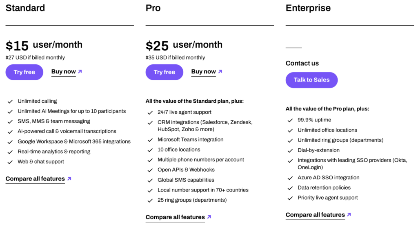This screenshot has width=418, height=227.
Task: Click checkmark beside Web & chat support
Action: [x=10, y=162]
